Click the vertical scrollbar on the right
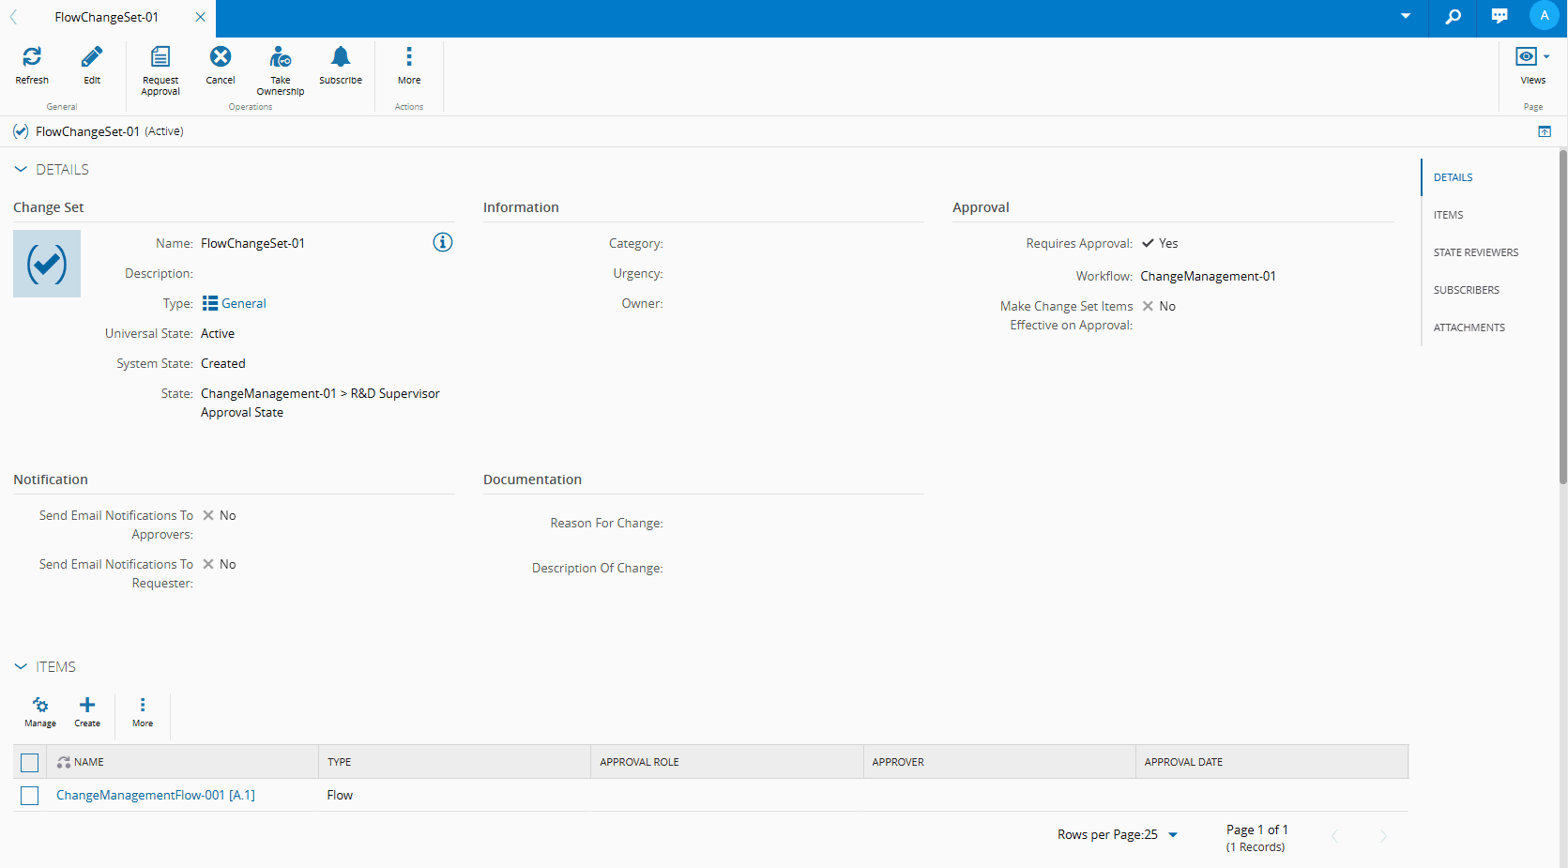Viewport: 1568px width, 868px height. [x=1562, y=319]
